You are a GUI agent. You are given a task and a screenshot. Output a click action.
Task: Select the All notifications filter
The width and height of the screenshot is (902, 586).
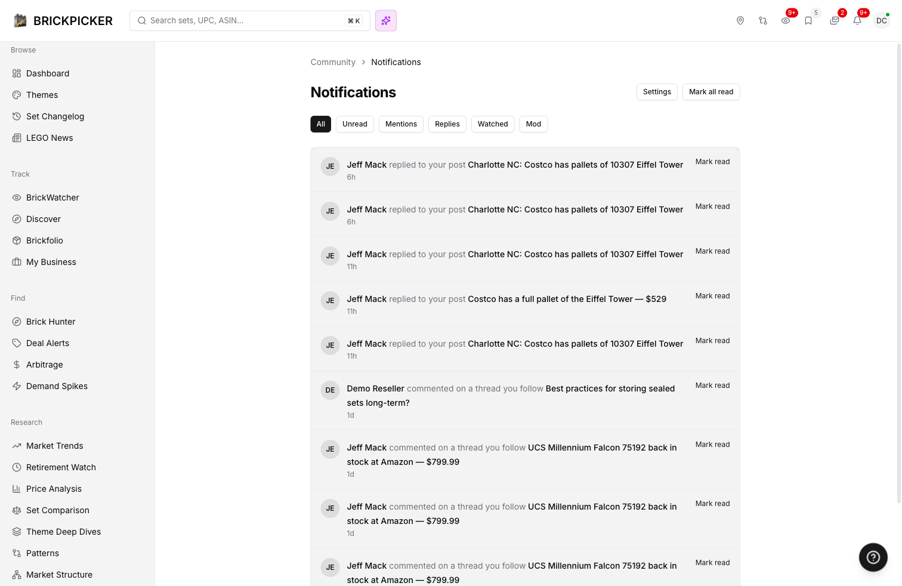tap(320, 124)
